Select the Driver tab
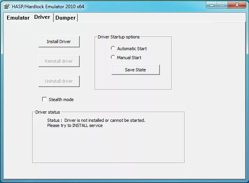Screen dimensions: 249x183 tap(42, 17)
